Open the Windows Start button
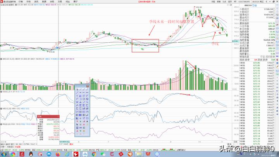 3,154
